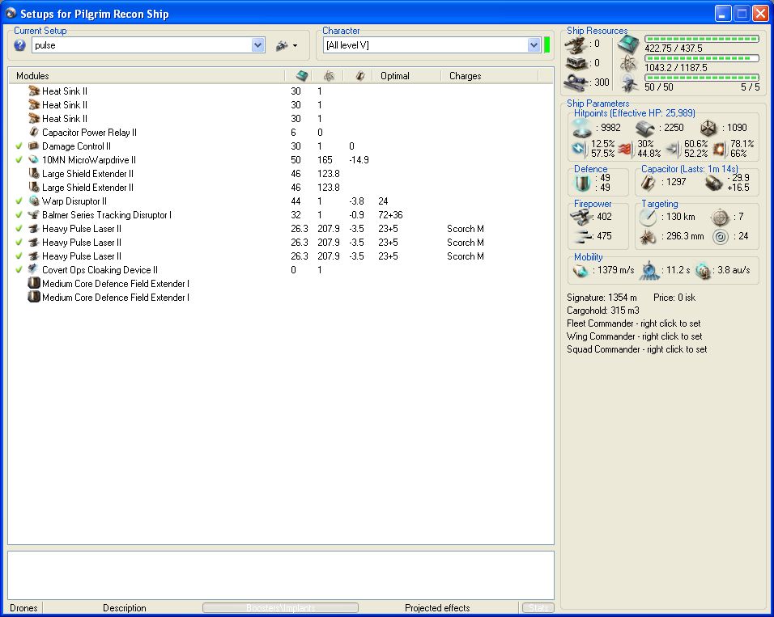Click Fleet Commander right click to set text
The width and height of the screenshot is (774, 617).
(633, 323)
